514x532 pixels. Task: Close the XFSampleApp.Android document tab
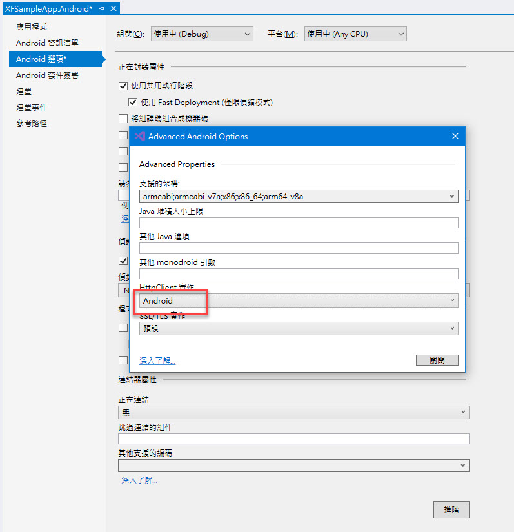tap(114, 8)
